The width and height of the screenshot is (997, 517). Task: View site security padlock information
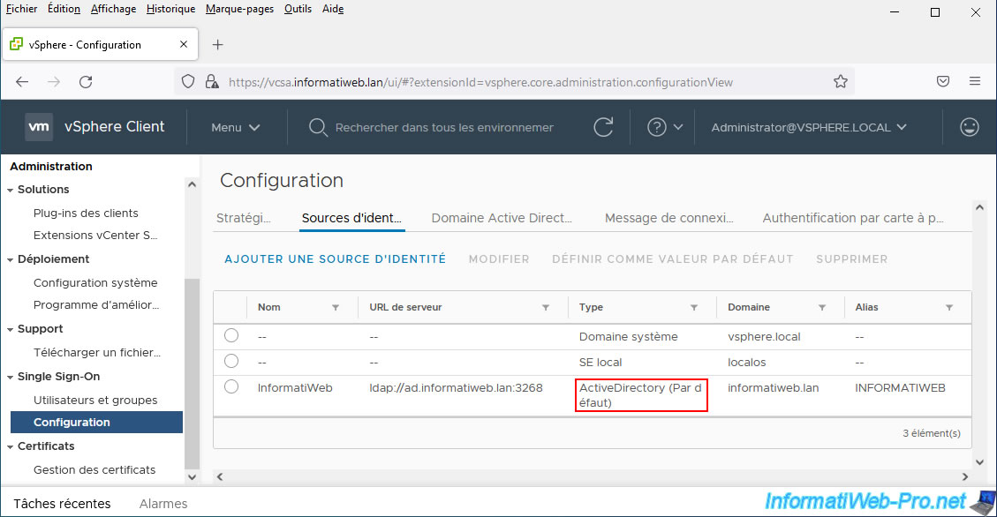[212, 82]
